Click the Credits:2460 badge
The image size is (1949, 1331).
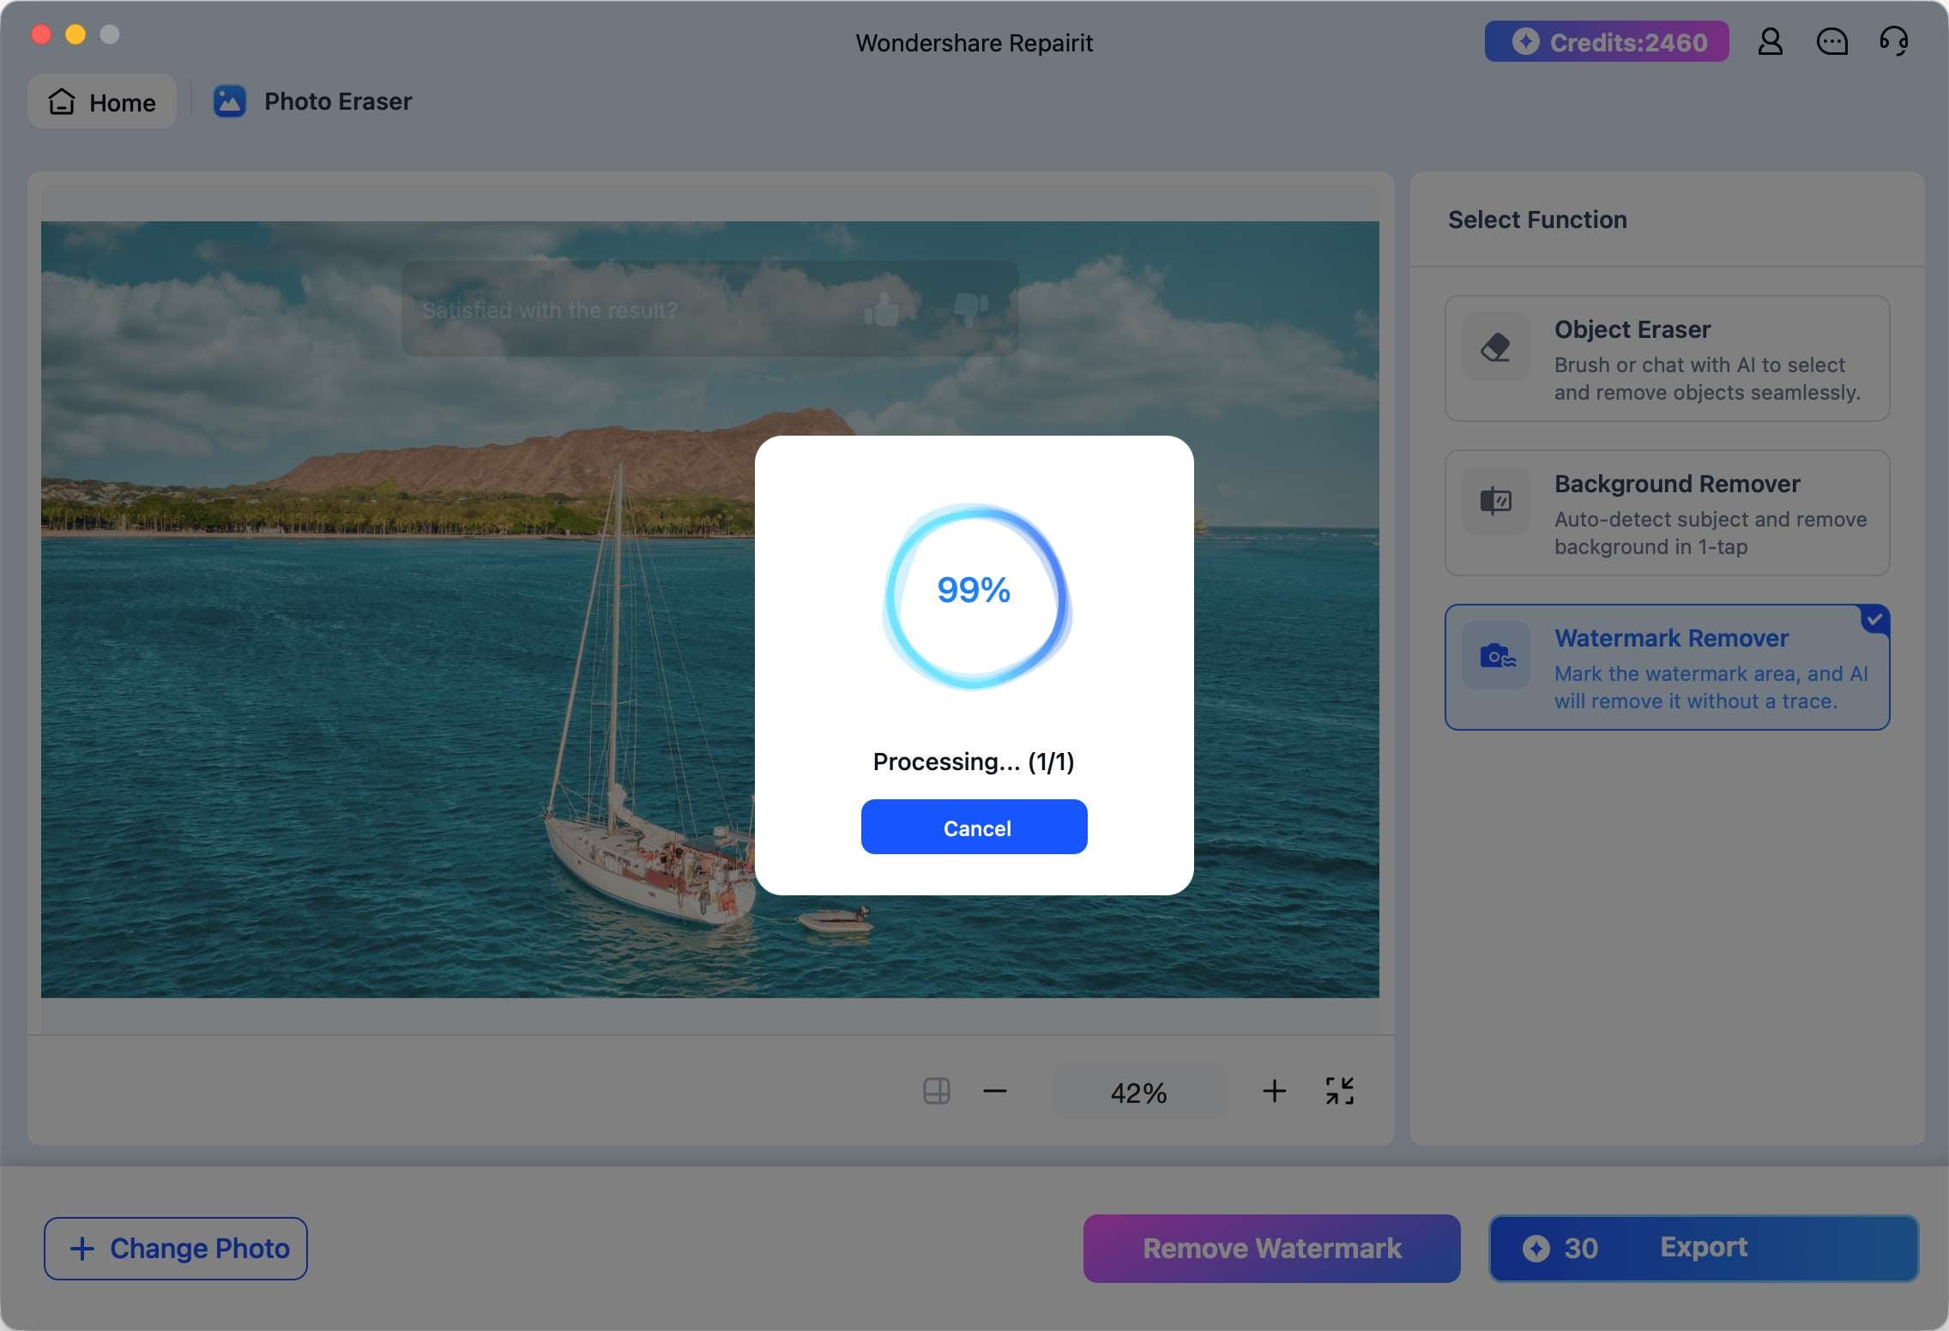[x=1606, y=41]
